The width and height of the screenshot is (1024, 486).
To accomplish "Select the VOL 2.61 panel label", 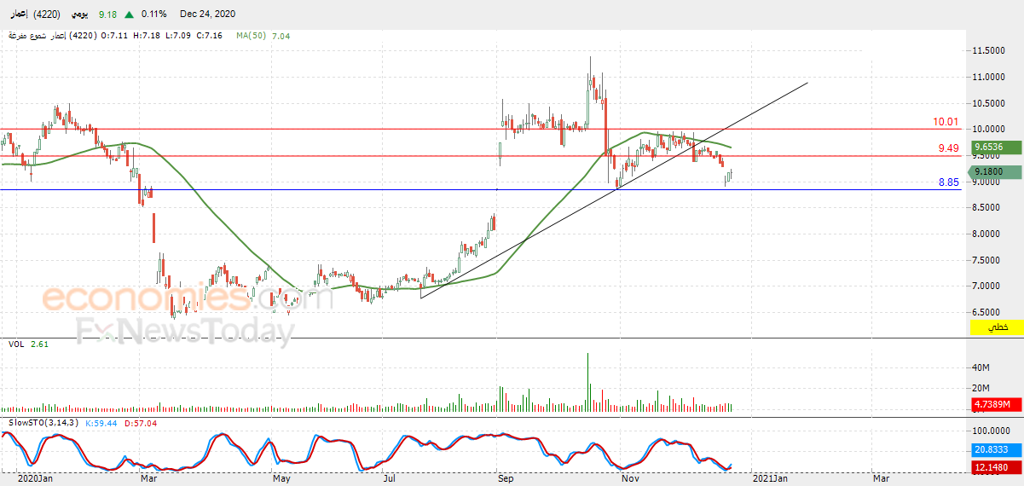I will (x=28, y=344).
